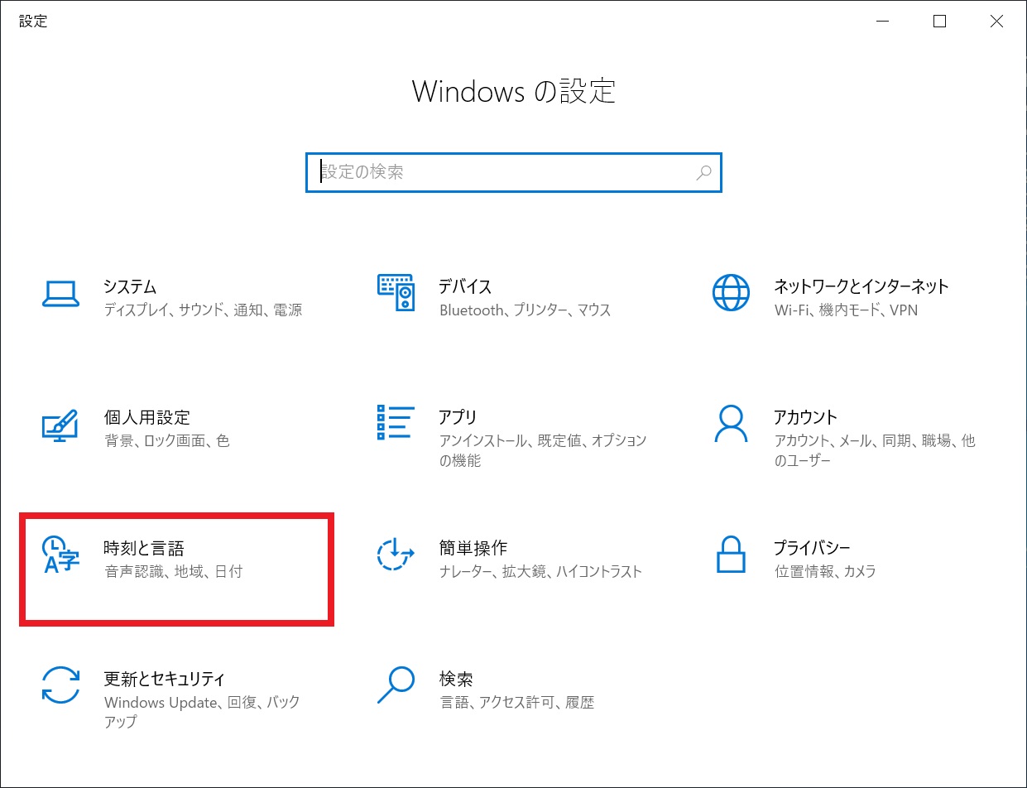Open the 時刻と言語 title

145,548
